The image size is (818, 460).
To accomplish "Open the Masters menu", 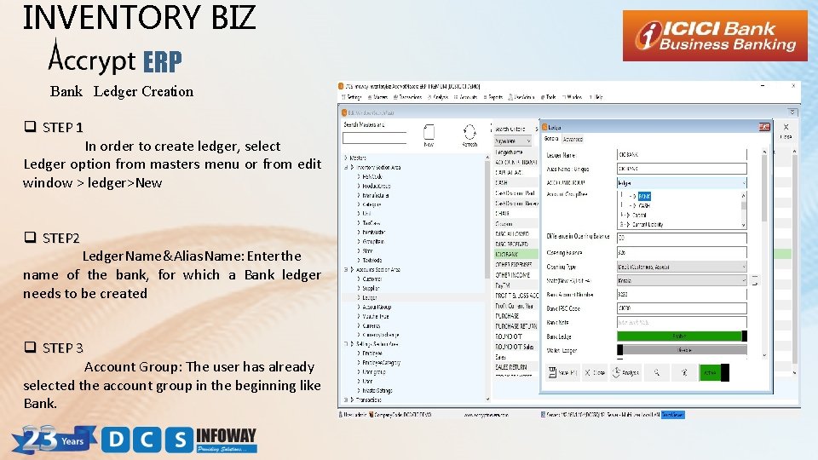I will 377,97.
